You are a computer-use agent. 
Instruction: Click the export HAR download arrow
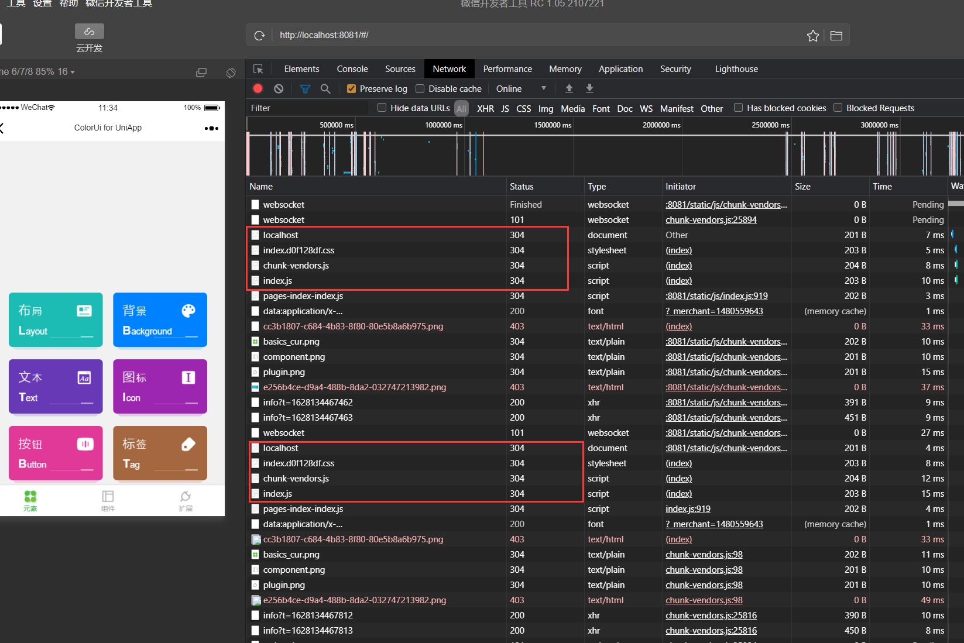click(589, 88)
